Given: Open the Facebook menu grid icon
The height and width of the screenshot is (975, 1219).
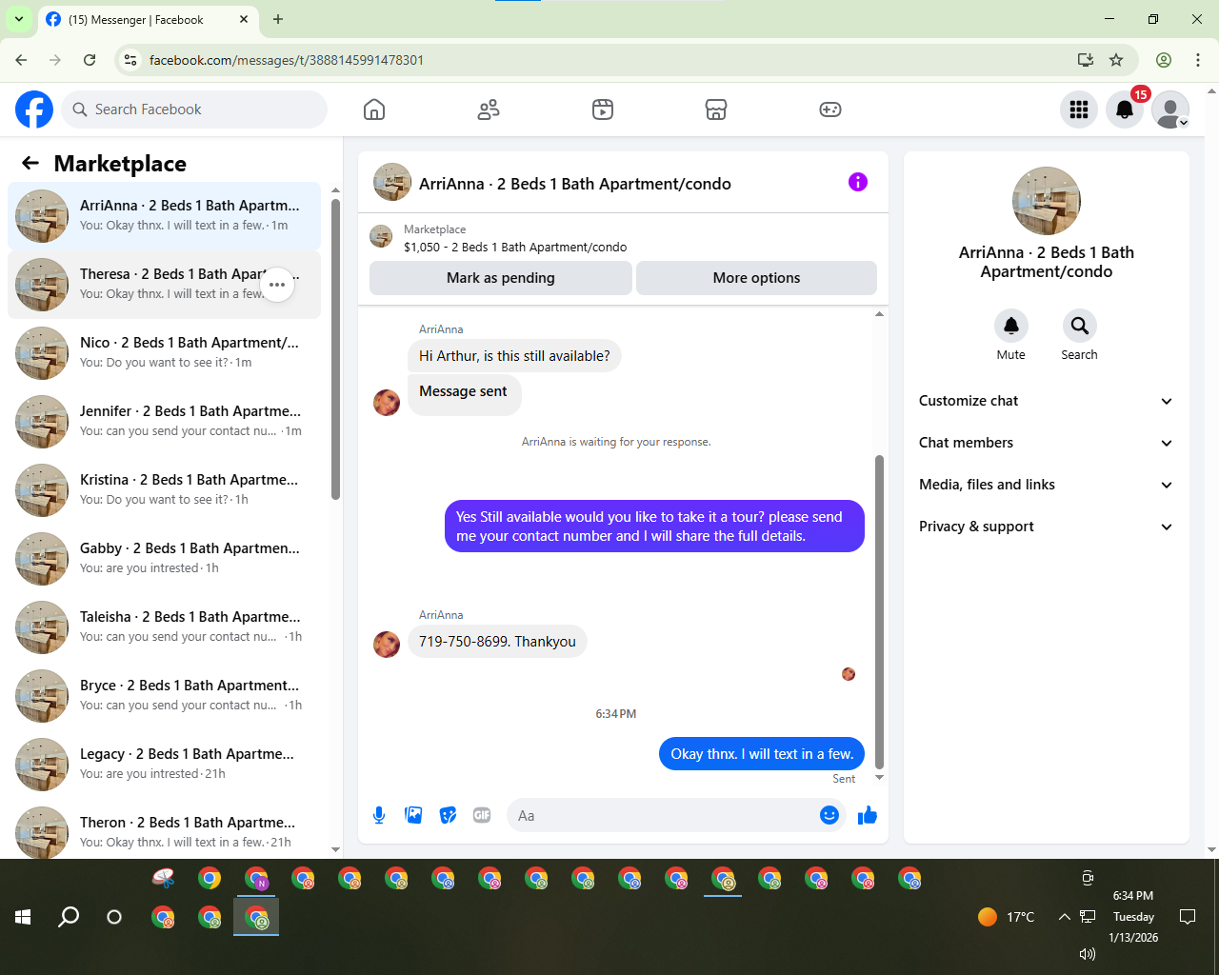Looking at the screenshot, I should click(x=1079, y=109).
